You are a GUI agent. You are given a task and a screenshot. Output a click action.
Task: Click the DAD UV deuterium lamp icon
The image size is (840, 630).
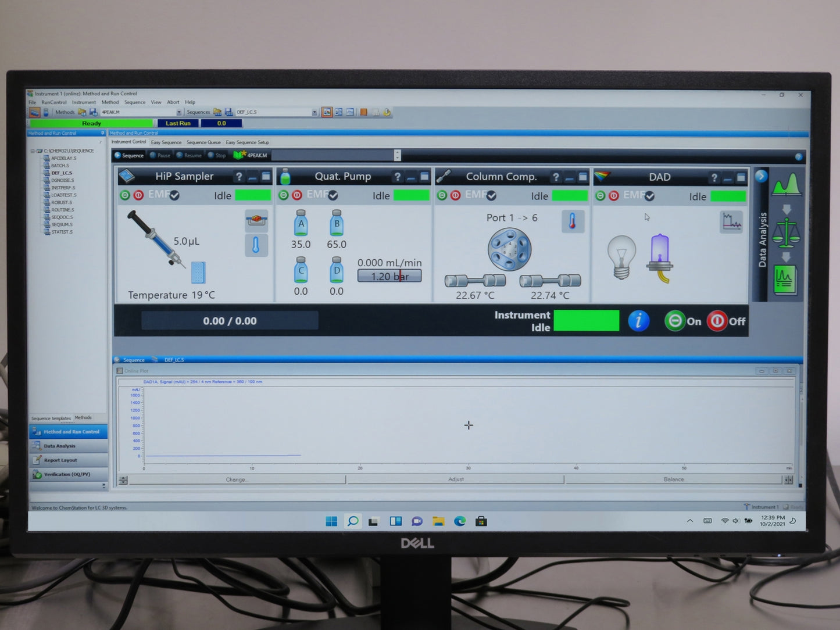click(660, 258)
